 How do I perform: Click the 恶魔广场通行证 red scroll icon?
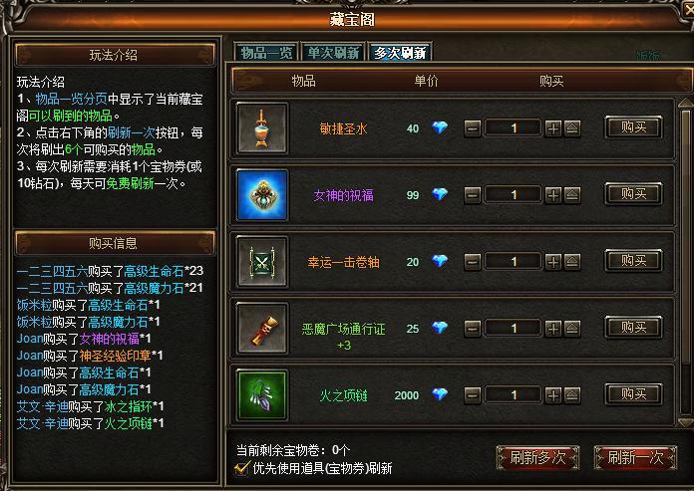(x=262, y=329)
